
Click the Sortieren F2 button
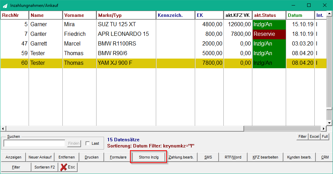tap(44, 167)
